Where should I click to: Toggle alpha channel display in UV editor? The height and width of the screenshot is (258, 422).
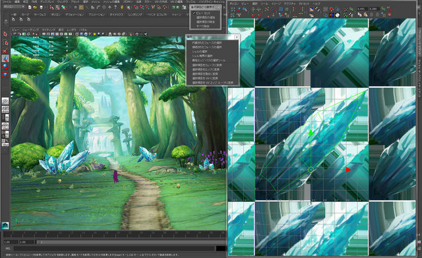pyautogui.click(x=338, y=15)
